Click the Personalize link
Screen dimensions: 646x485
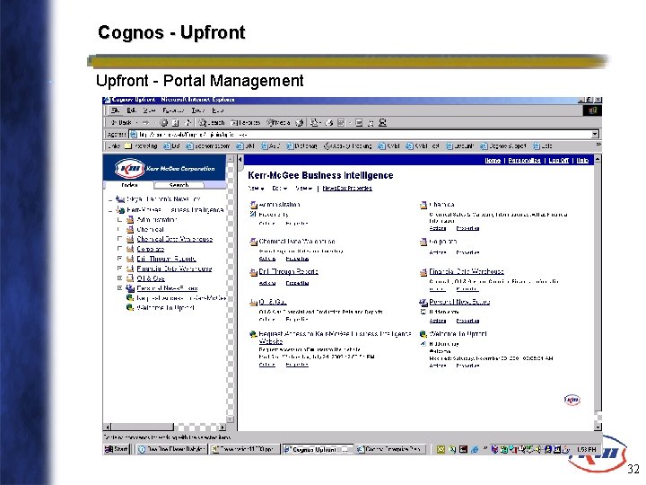point(525,161)
